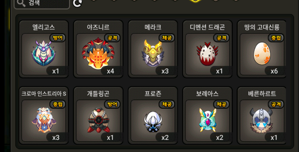
Task: Select the 디멘션 드래곤 spotted egg
Action: point(207,54)
